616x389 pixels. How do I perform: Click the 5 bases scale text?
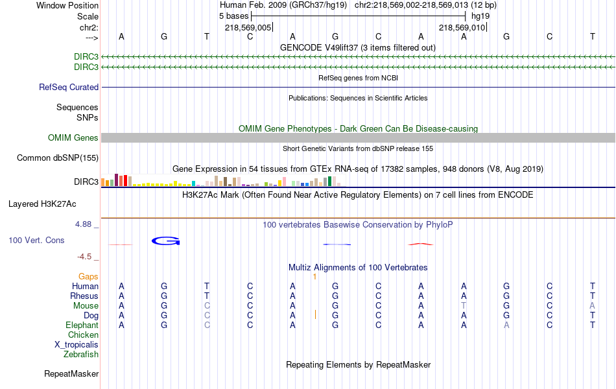233,16
